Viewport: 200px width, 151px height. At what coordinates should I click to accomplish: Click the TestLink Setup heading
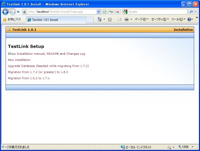tap(26, 46)
